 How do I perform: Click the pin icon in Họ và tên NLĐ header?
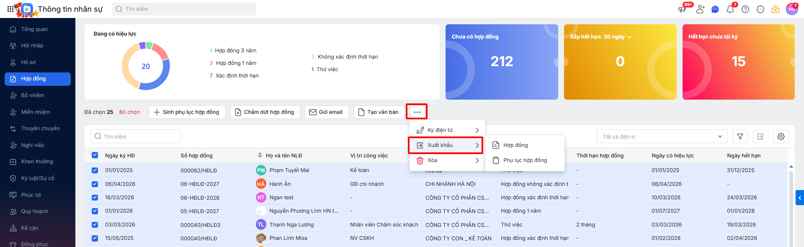(x=260, y=156)
